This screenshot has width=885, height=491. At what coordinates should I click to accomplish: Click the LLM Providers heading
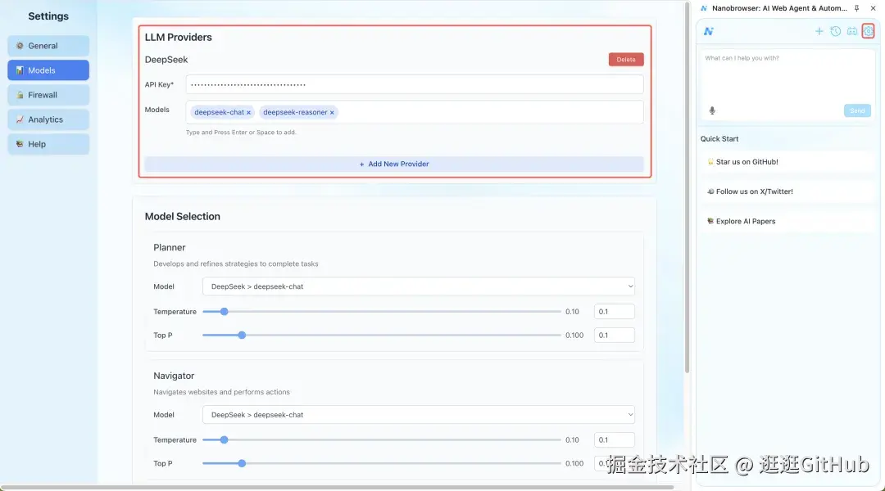point(179,37)
